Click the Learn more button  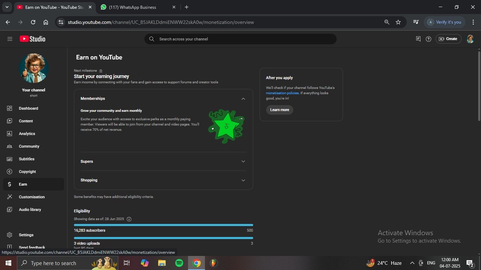(x=280, y=110)
